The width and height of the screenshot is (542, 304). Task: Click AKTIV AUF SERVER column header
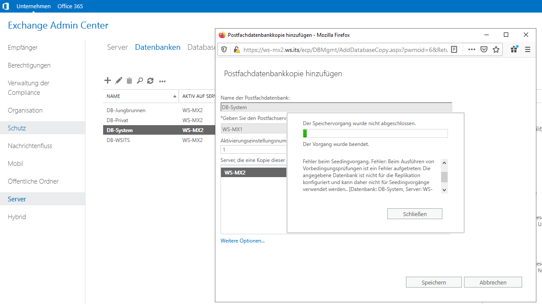(199, 96)
